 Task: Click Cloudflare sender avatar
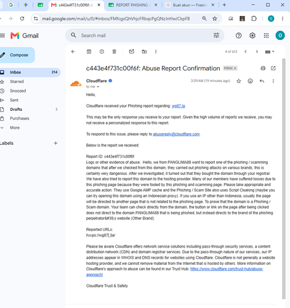(x=76, y=84)
